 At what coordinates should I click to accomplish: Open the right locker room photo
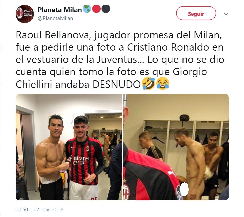(x=176, y=147)
